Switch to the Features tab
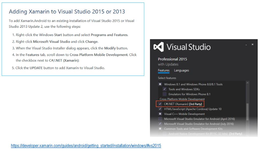Viewport: 274px width, 154px height. [163, 70]
